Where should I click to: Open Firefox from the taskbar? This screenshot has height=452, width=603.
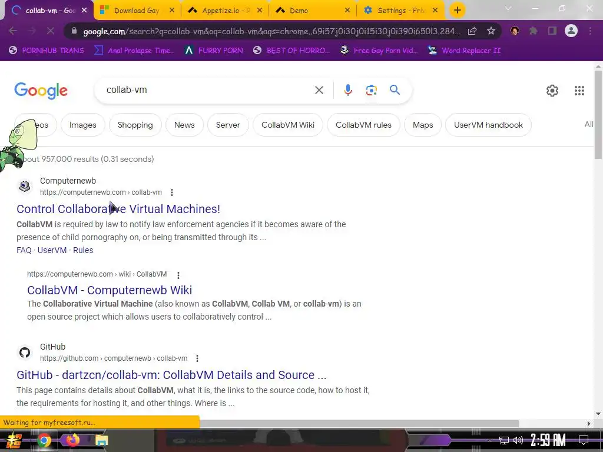point(72,440)
